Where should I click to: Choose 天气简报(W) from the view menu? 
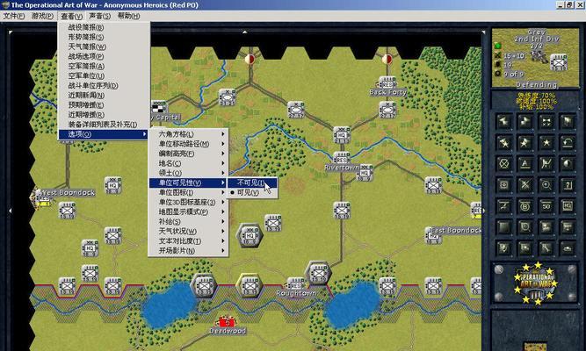click(105, 47)
